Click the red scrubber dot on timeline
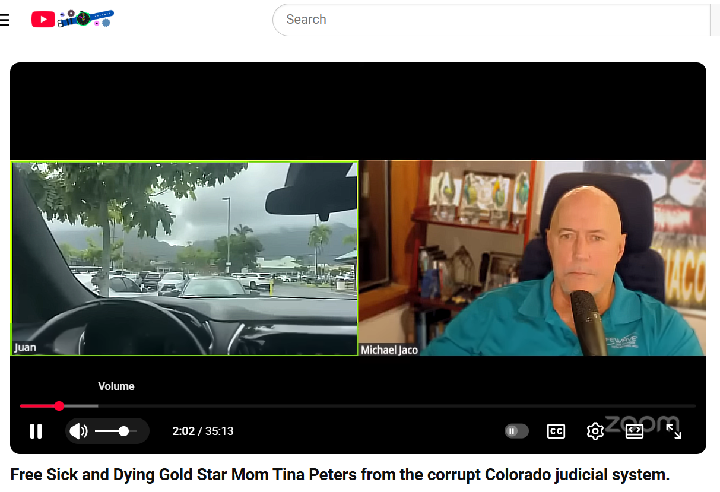 click(59, 406)
